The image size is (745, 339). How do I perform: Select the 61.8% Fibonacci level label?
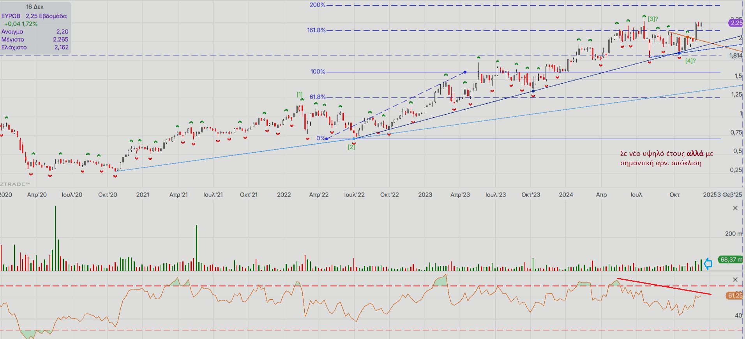(318, 97)
